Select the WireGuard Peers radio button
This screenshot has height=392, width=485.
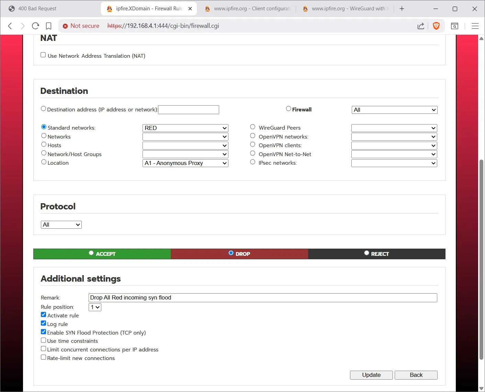(x=252, y=127)
